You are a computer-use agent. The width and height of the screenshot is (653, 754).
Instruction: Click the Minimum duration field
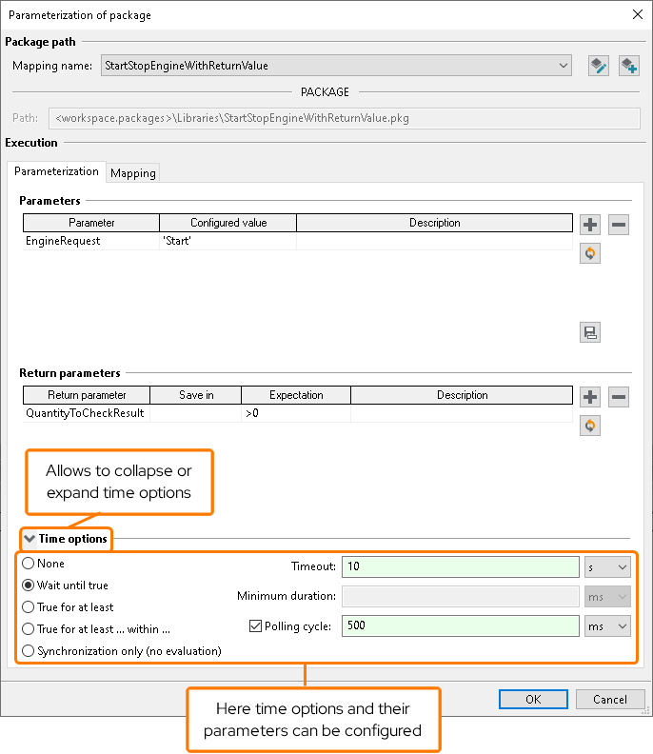click(x=460, y=597)
